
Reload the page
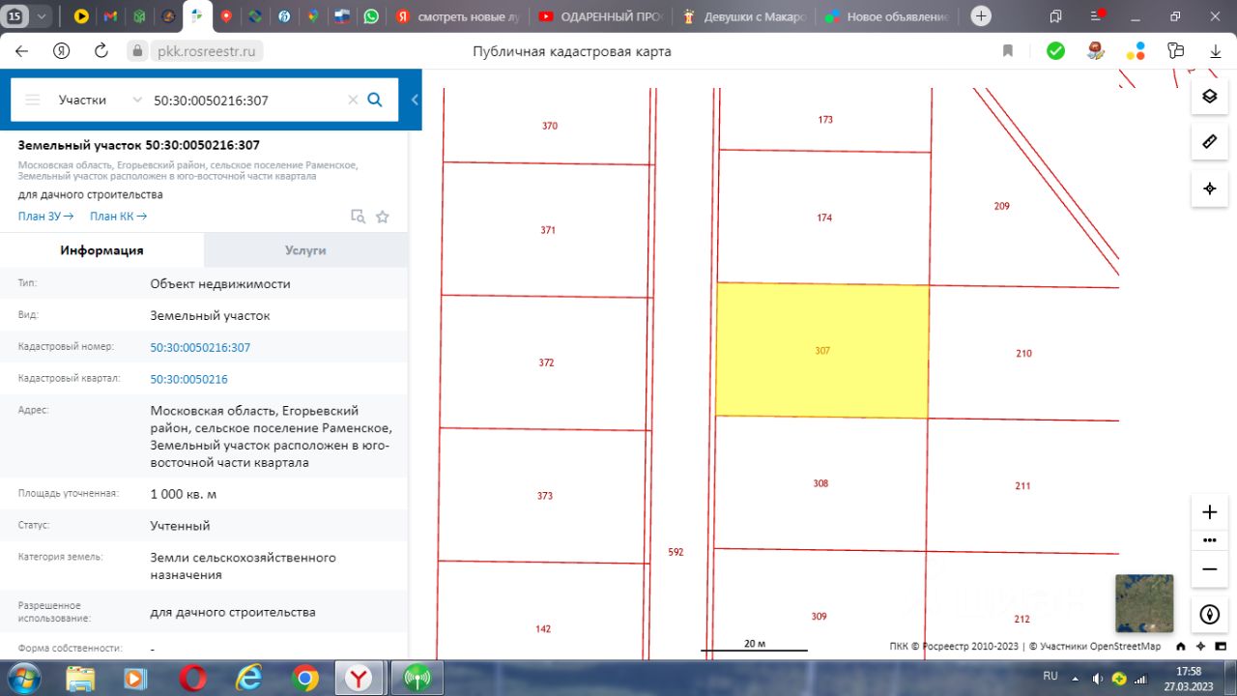tap(101, 51)
